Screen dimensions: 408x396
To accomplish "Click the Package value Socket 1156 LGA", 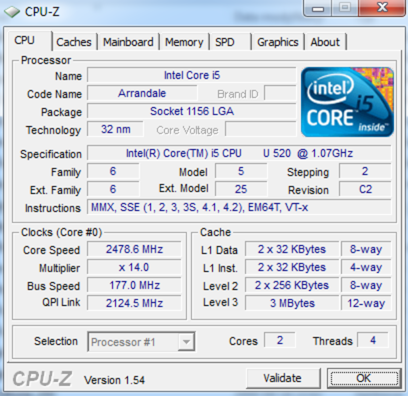I will click(x=191, y=112).
